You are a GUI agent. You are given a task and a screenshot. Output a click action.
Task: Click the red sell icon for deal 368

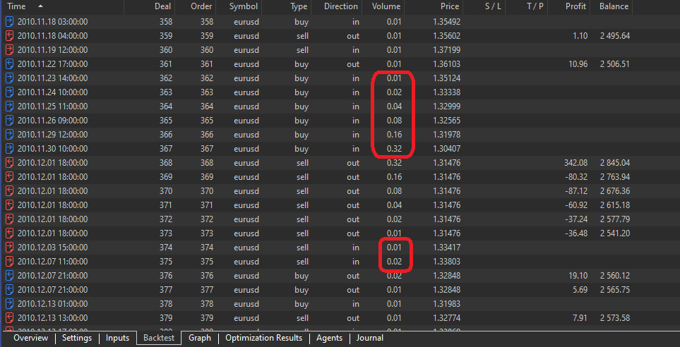pyautogui.click(x=9, y=163)
